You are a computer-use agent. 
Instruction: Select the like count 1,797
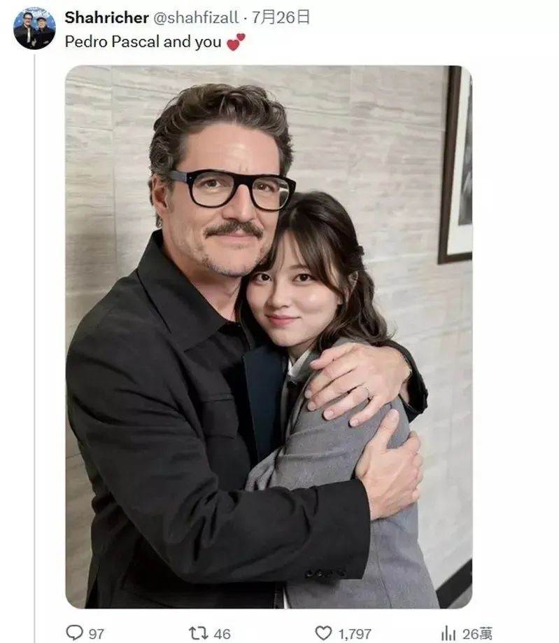[355, 634]
